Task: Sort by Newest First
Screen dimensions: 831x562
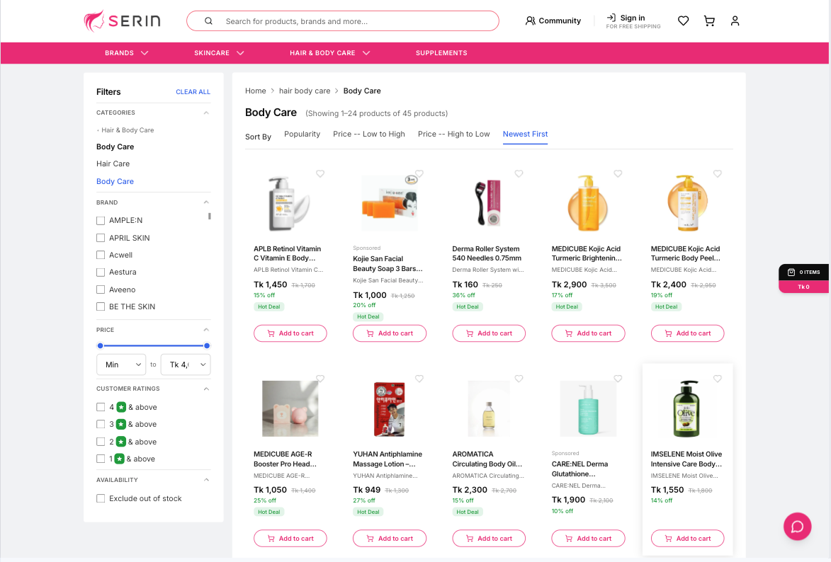Action: point(525,134)
